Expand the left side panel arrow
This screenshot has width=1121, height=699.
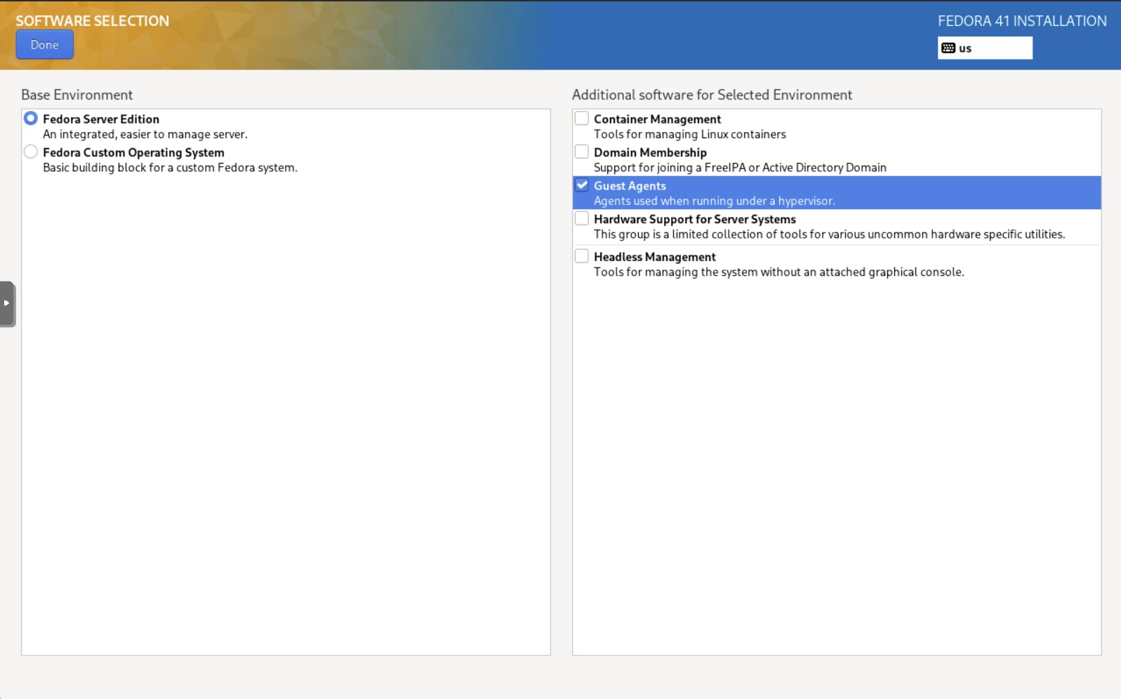tap(7, 303)
